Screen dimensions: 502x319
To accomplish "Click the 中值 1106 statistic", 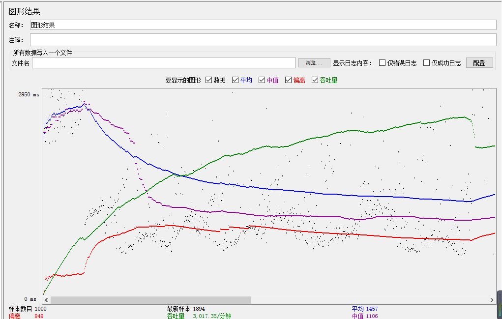I will [365, 316].
